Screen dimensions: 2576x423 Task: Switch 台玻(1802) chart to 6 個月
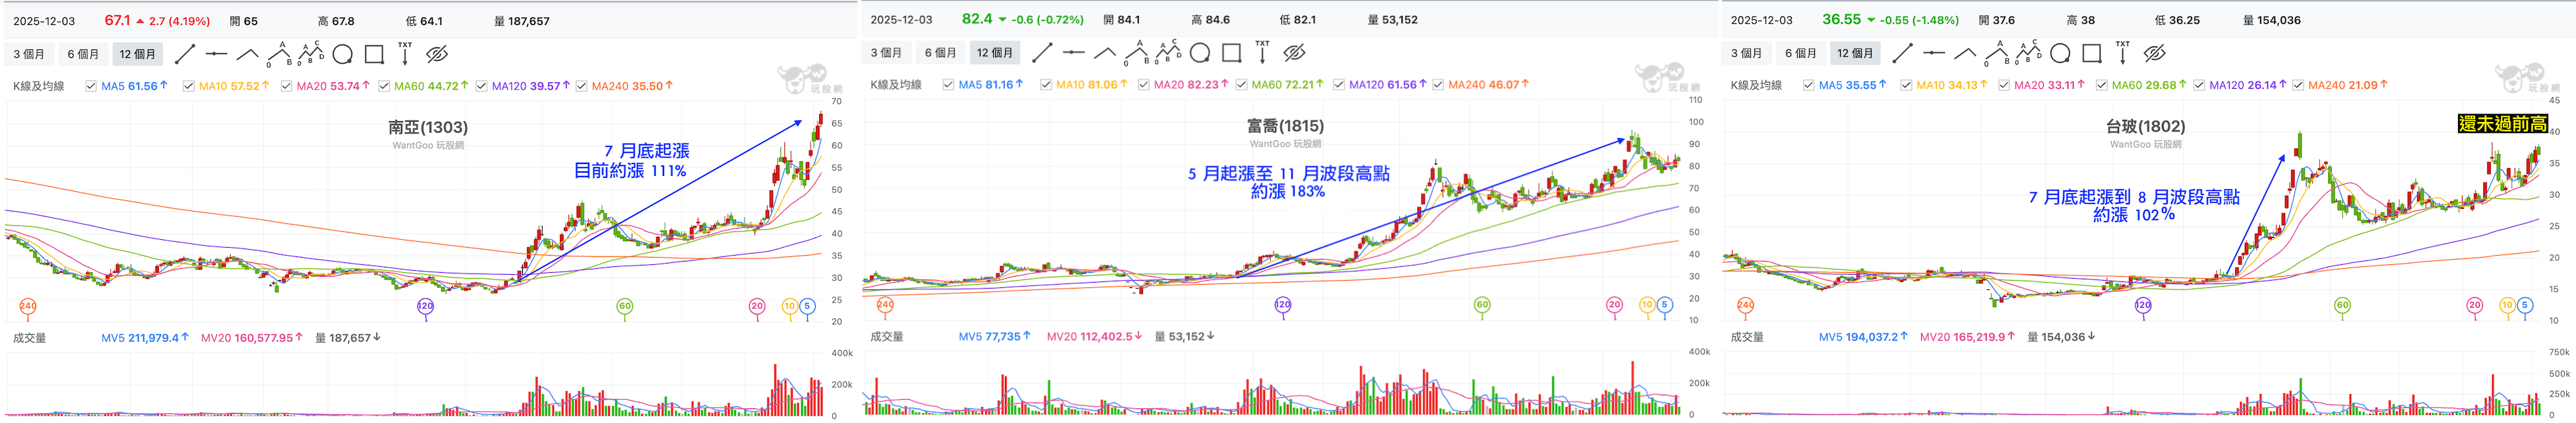coord(1800,53)
